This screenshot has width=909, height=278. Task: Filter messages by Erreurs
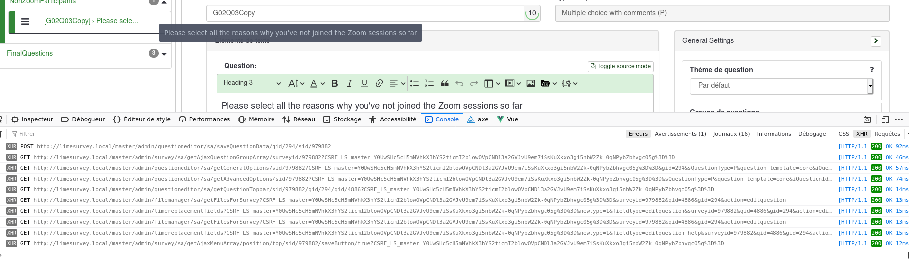[638, 134]
